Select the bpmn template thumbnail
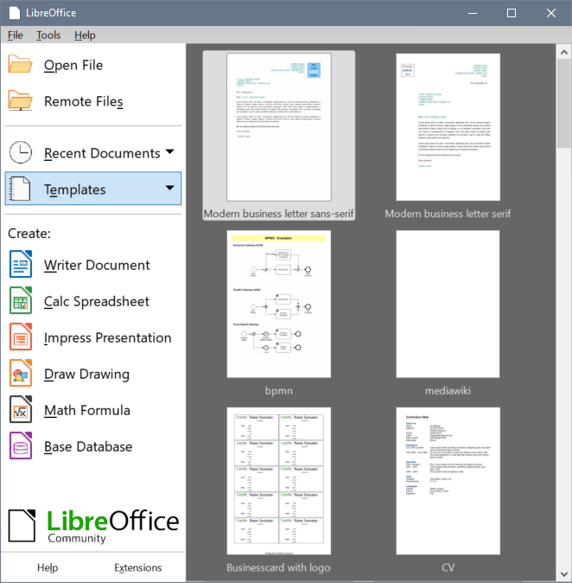 278,304
